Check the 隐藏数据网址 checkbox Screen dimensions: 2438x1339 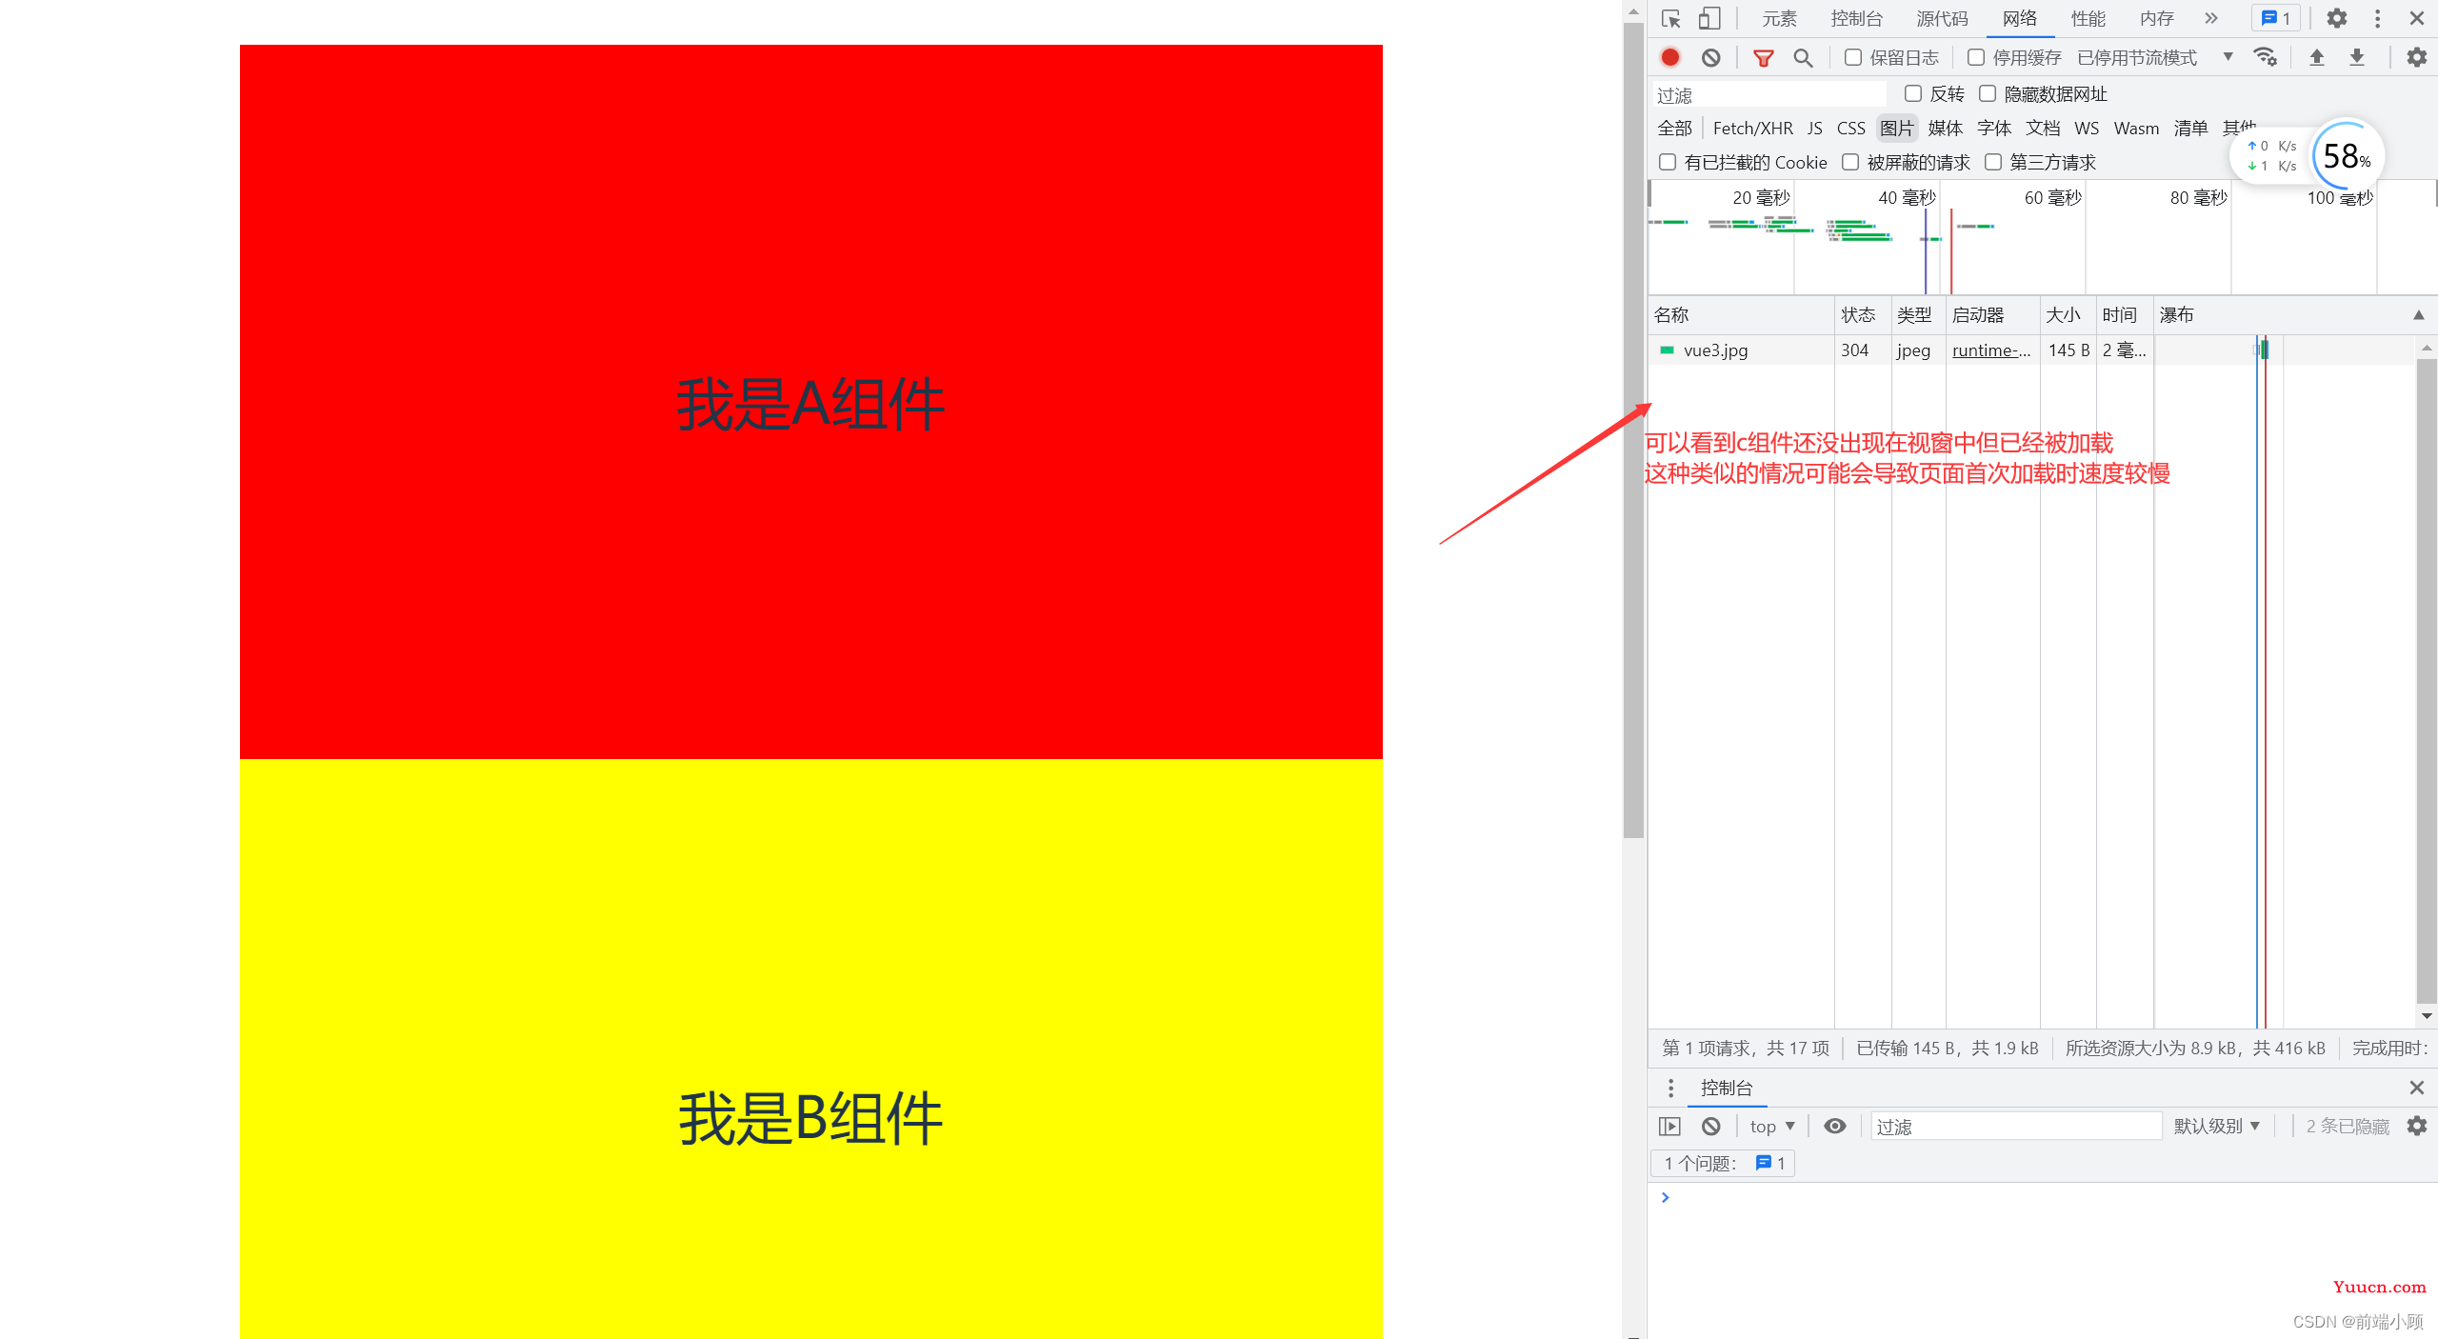tap(1988, 93)
